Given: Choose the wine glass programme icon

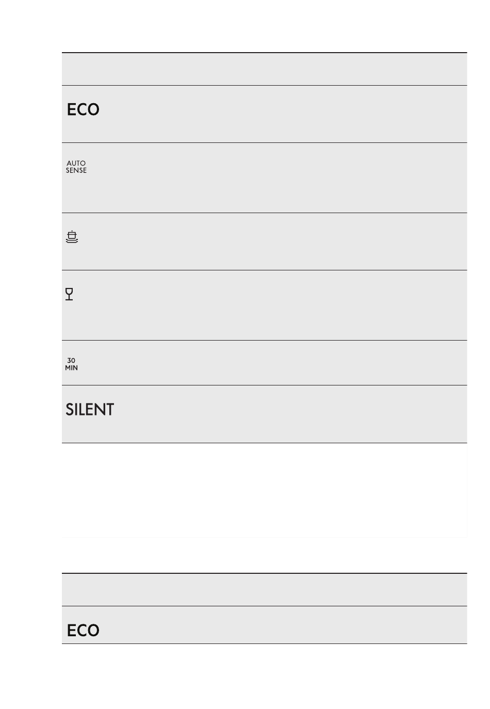Looking at the screenshot, I should tap(69, 294).
